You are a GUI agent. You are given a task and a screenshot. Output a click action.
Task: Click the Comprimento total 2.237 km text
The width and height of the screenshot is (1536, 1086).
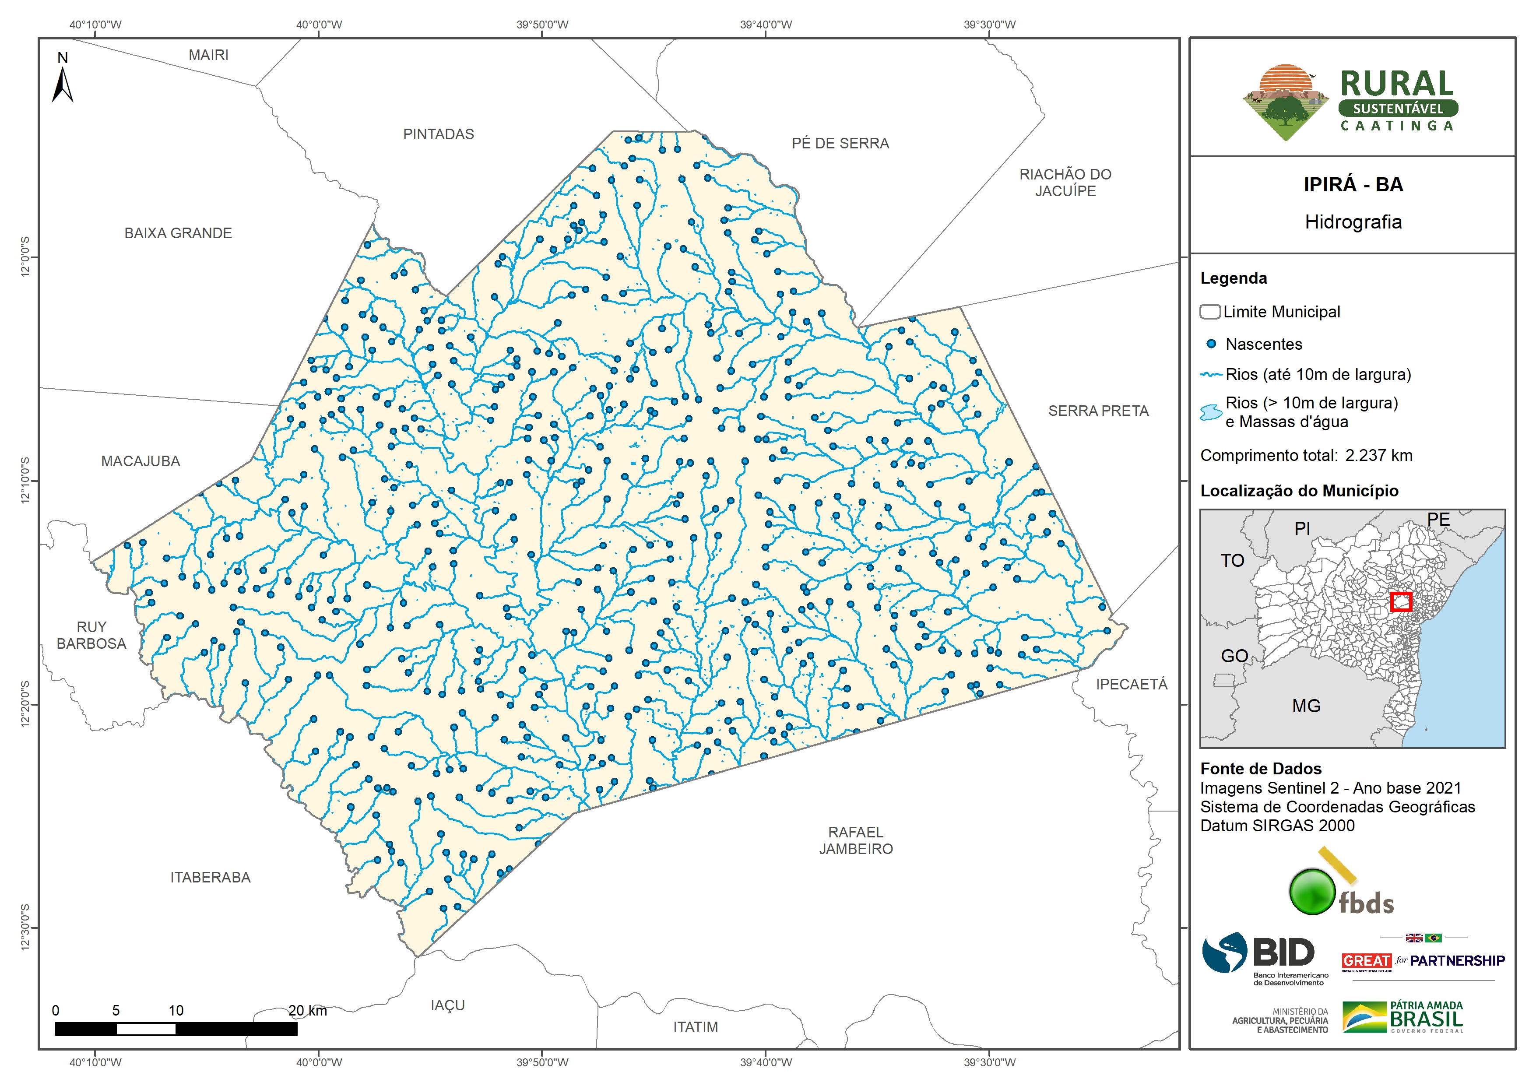1306,456
